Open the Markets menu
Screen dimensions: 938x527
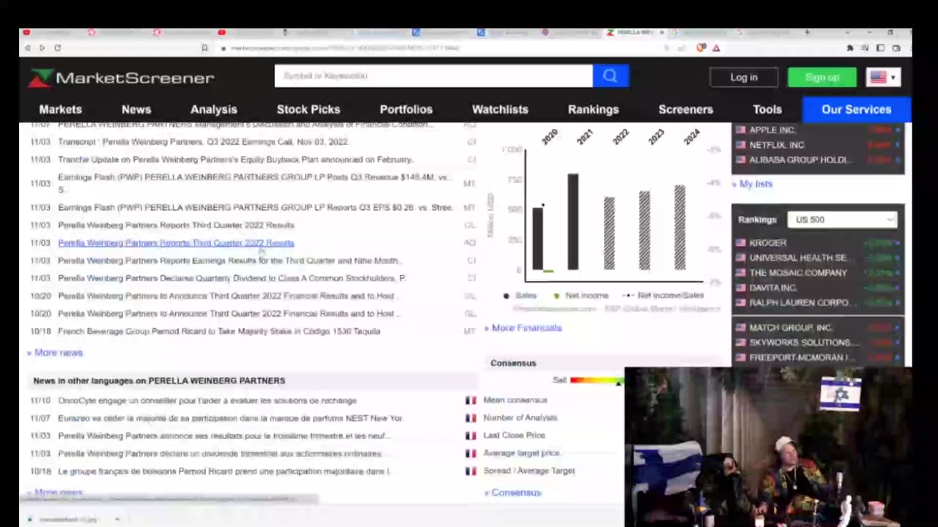point(60,109)
